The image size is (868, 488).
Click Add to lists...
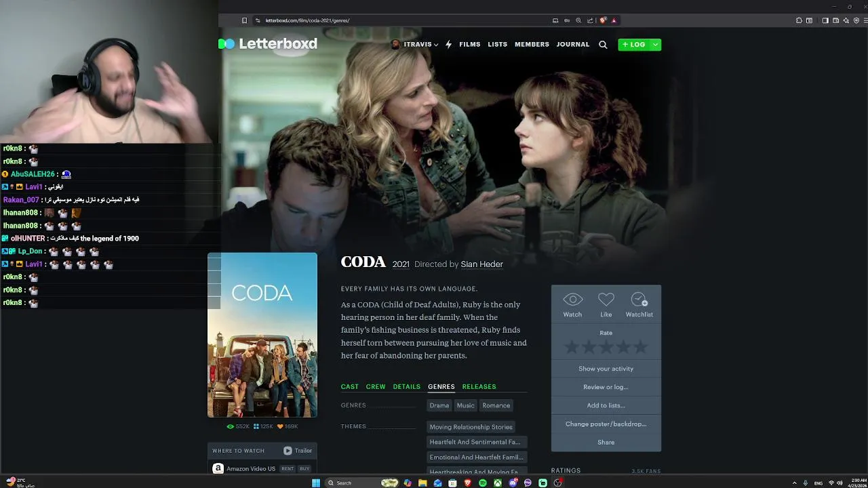click(606, 405)
